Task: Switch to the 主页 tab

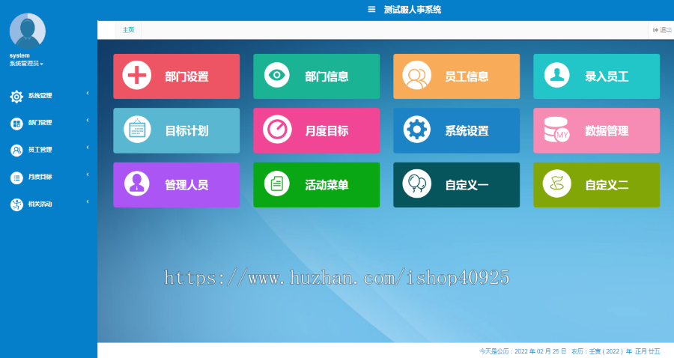Action: 129,30
